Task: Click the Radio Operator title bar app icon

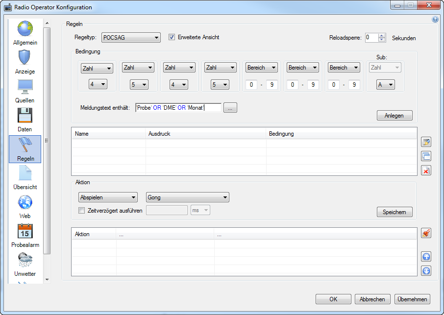Action: coord(8,7)
